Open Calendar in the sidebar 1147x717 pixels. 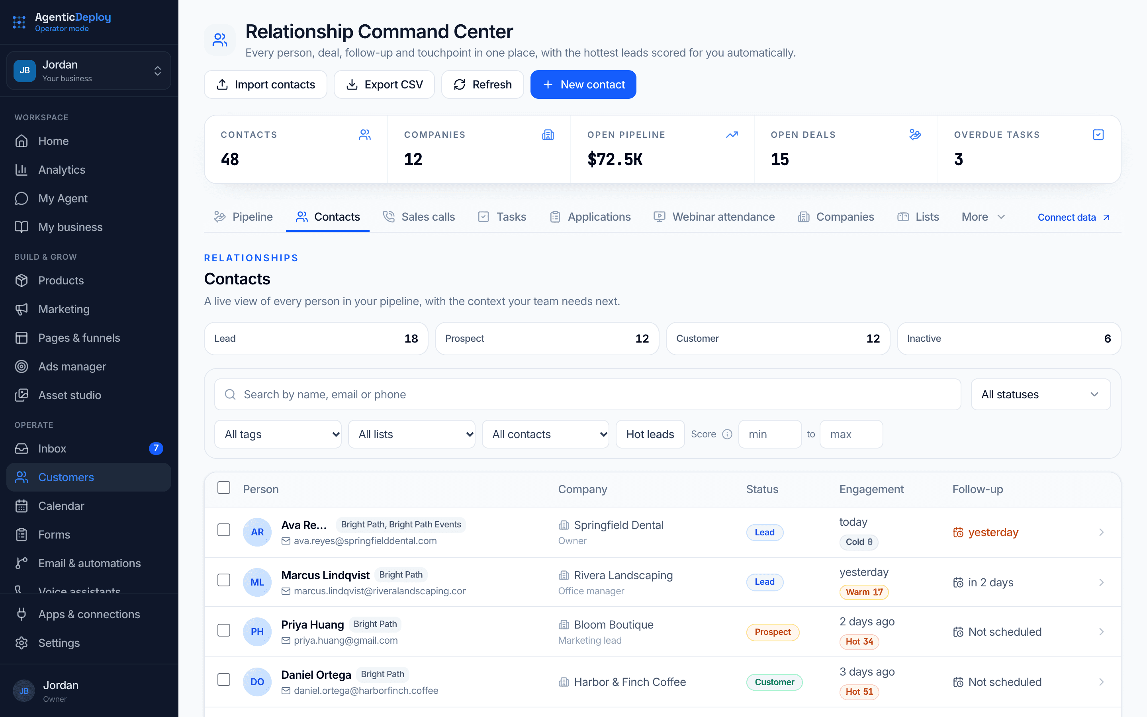pyautogui.click(x=89, y=506)
